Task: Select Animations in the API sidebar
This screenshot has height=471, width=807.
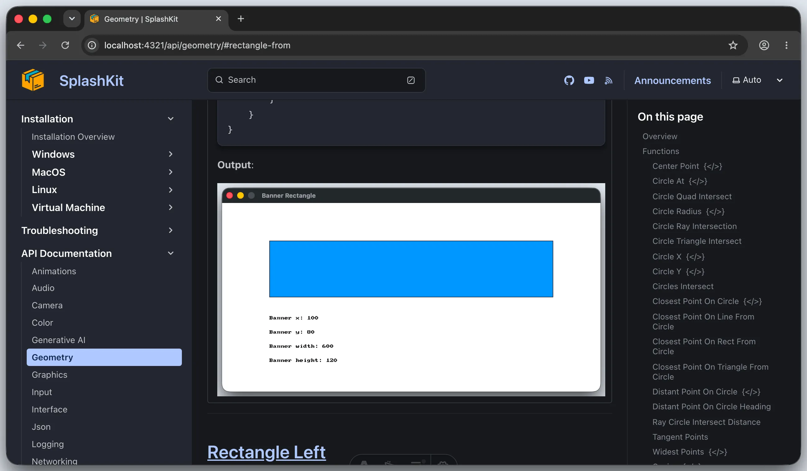Action: pos(54,271)
